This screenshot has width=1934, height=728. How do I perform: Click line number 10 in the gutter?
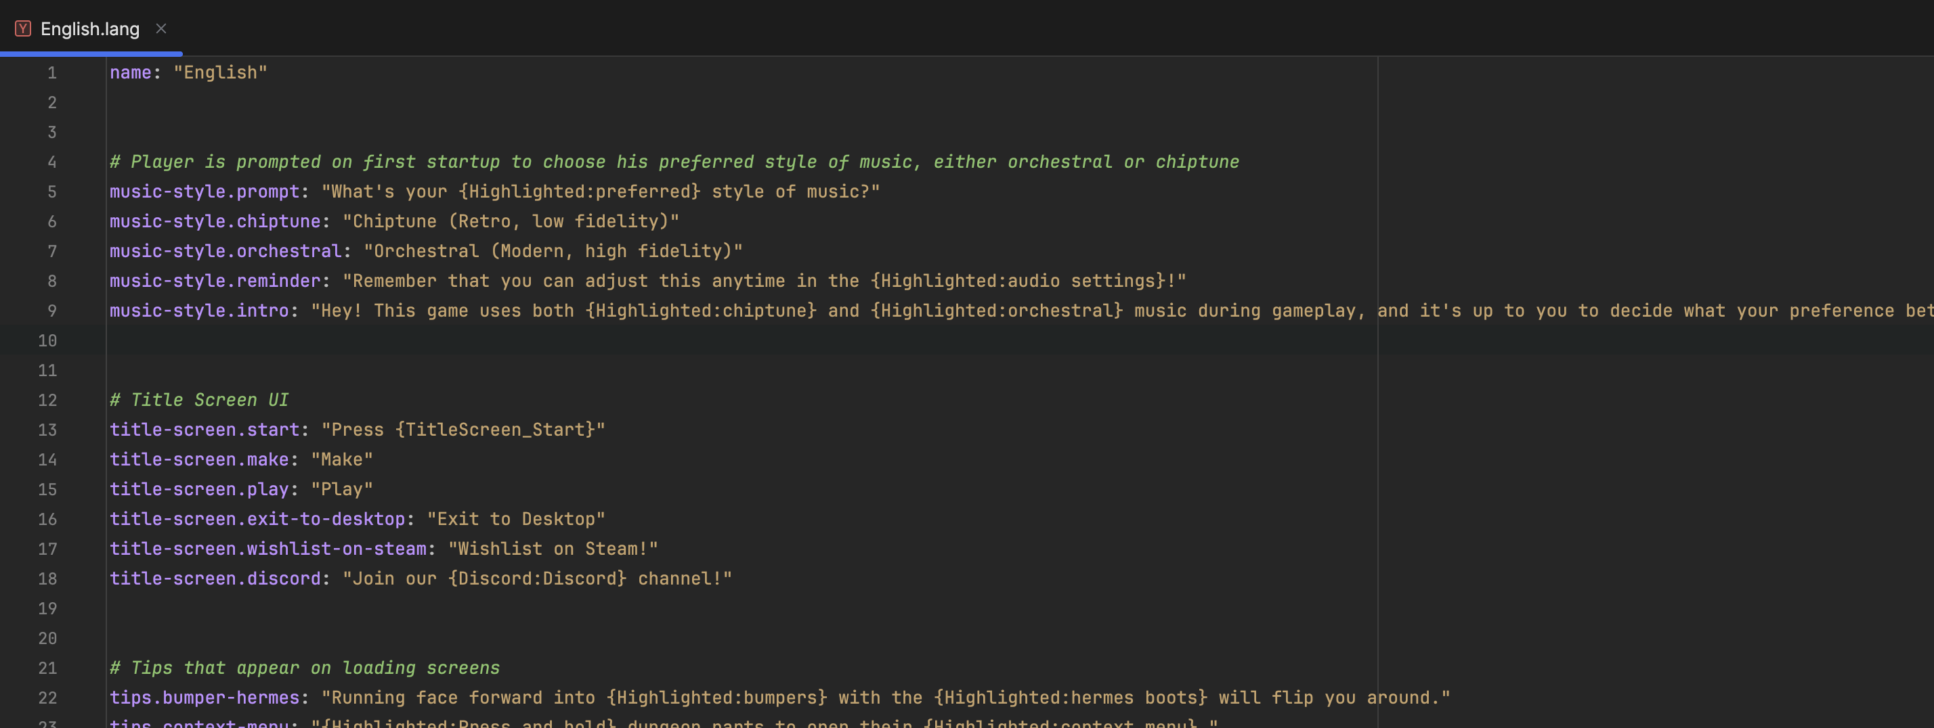point(47,341)
